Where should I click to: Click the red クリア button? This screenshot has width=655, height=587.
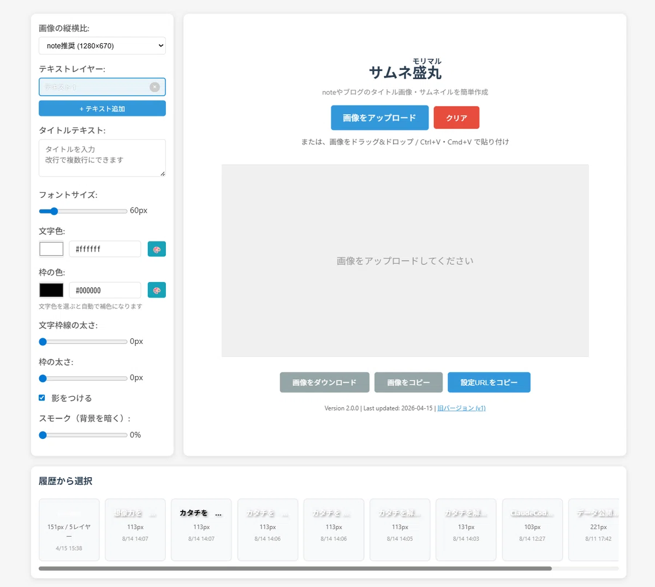point(456,118)
